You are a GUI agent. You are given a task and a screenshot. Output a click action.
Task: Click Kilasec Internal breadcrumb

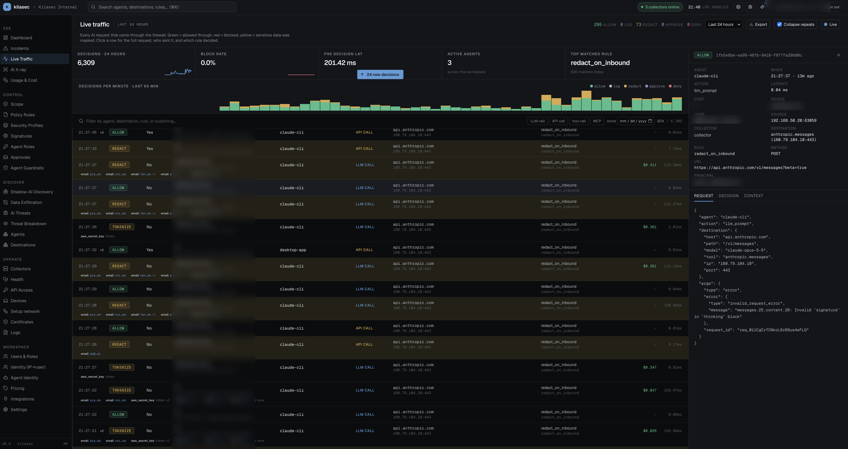pos(58,7)
